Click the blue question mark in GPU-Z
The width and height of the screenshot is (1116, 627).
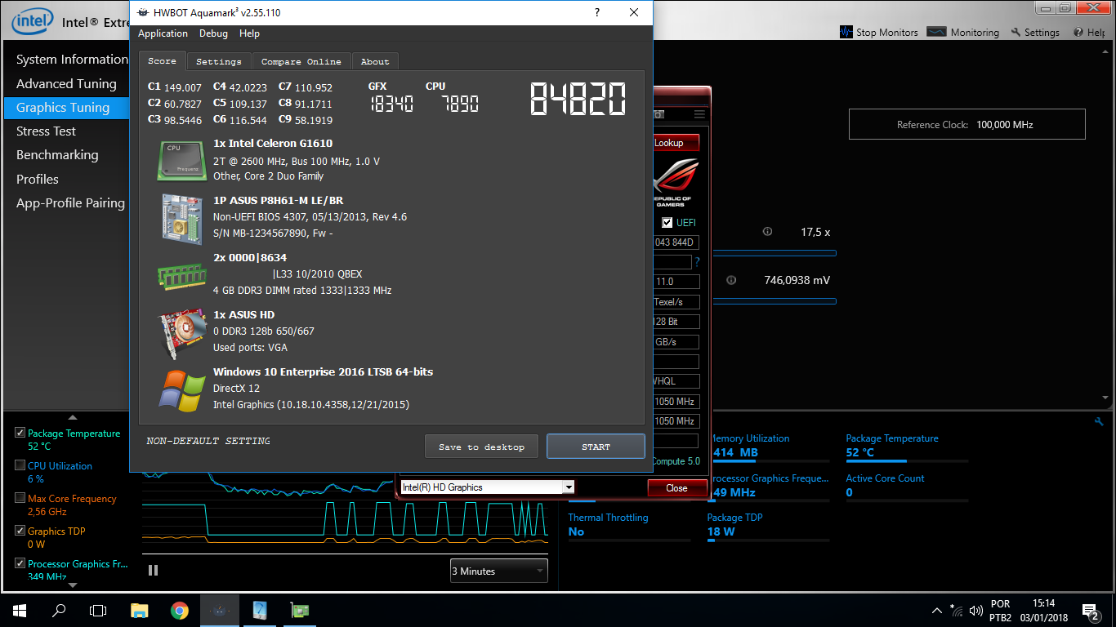[x=697, y=262]
